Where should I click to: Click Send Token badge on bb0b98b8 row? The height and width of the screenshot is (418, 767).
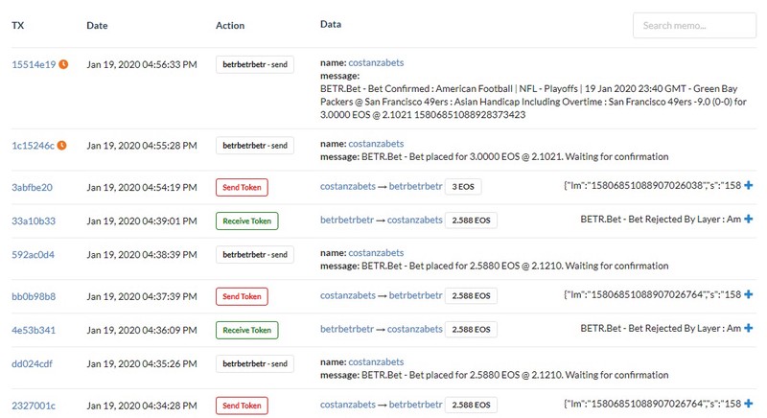click(x=242, y=296)
